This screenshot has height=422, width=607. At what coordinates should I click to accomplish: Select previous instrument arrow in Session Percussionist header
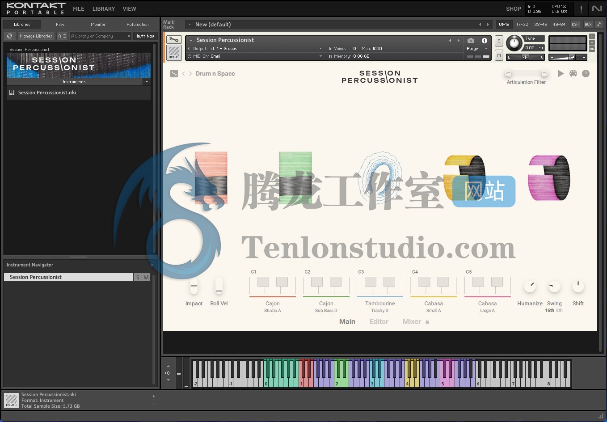450,40
